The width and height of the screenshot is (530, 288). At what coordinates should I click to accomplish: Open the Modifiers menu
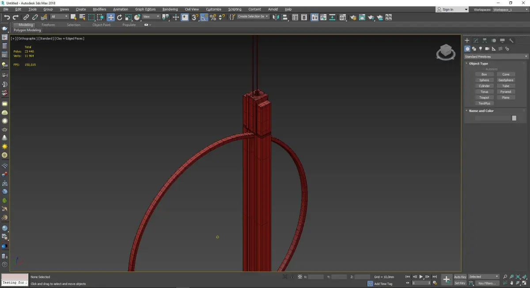tap(99, 9)
